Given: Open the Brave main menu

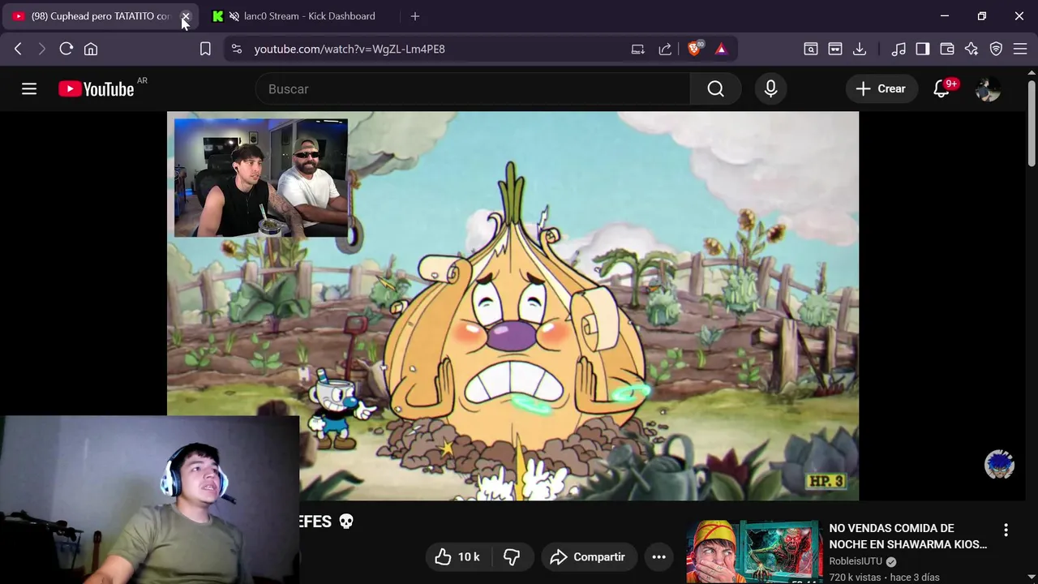Looking at the screenshot, I should click(x=1020, y=49).
